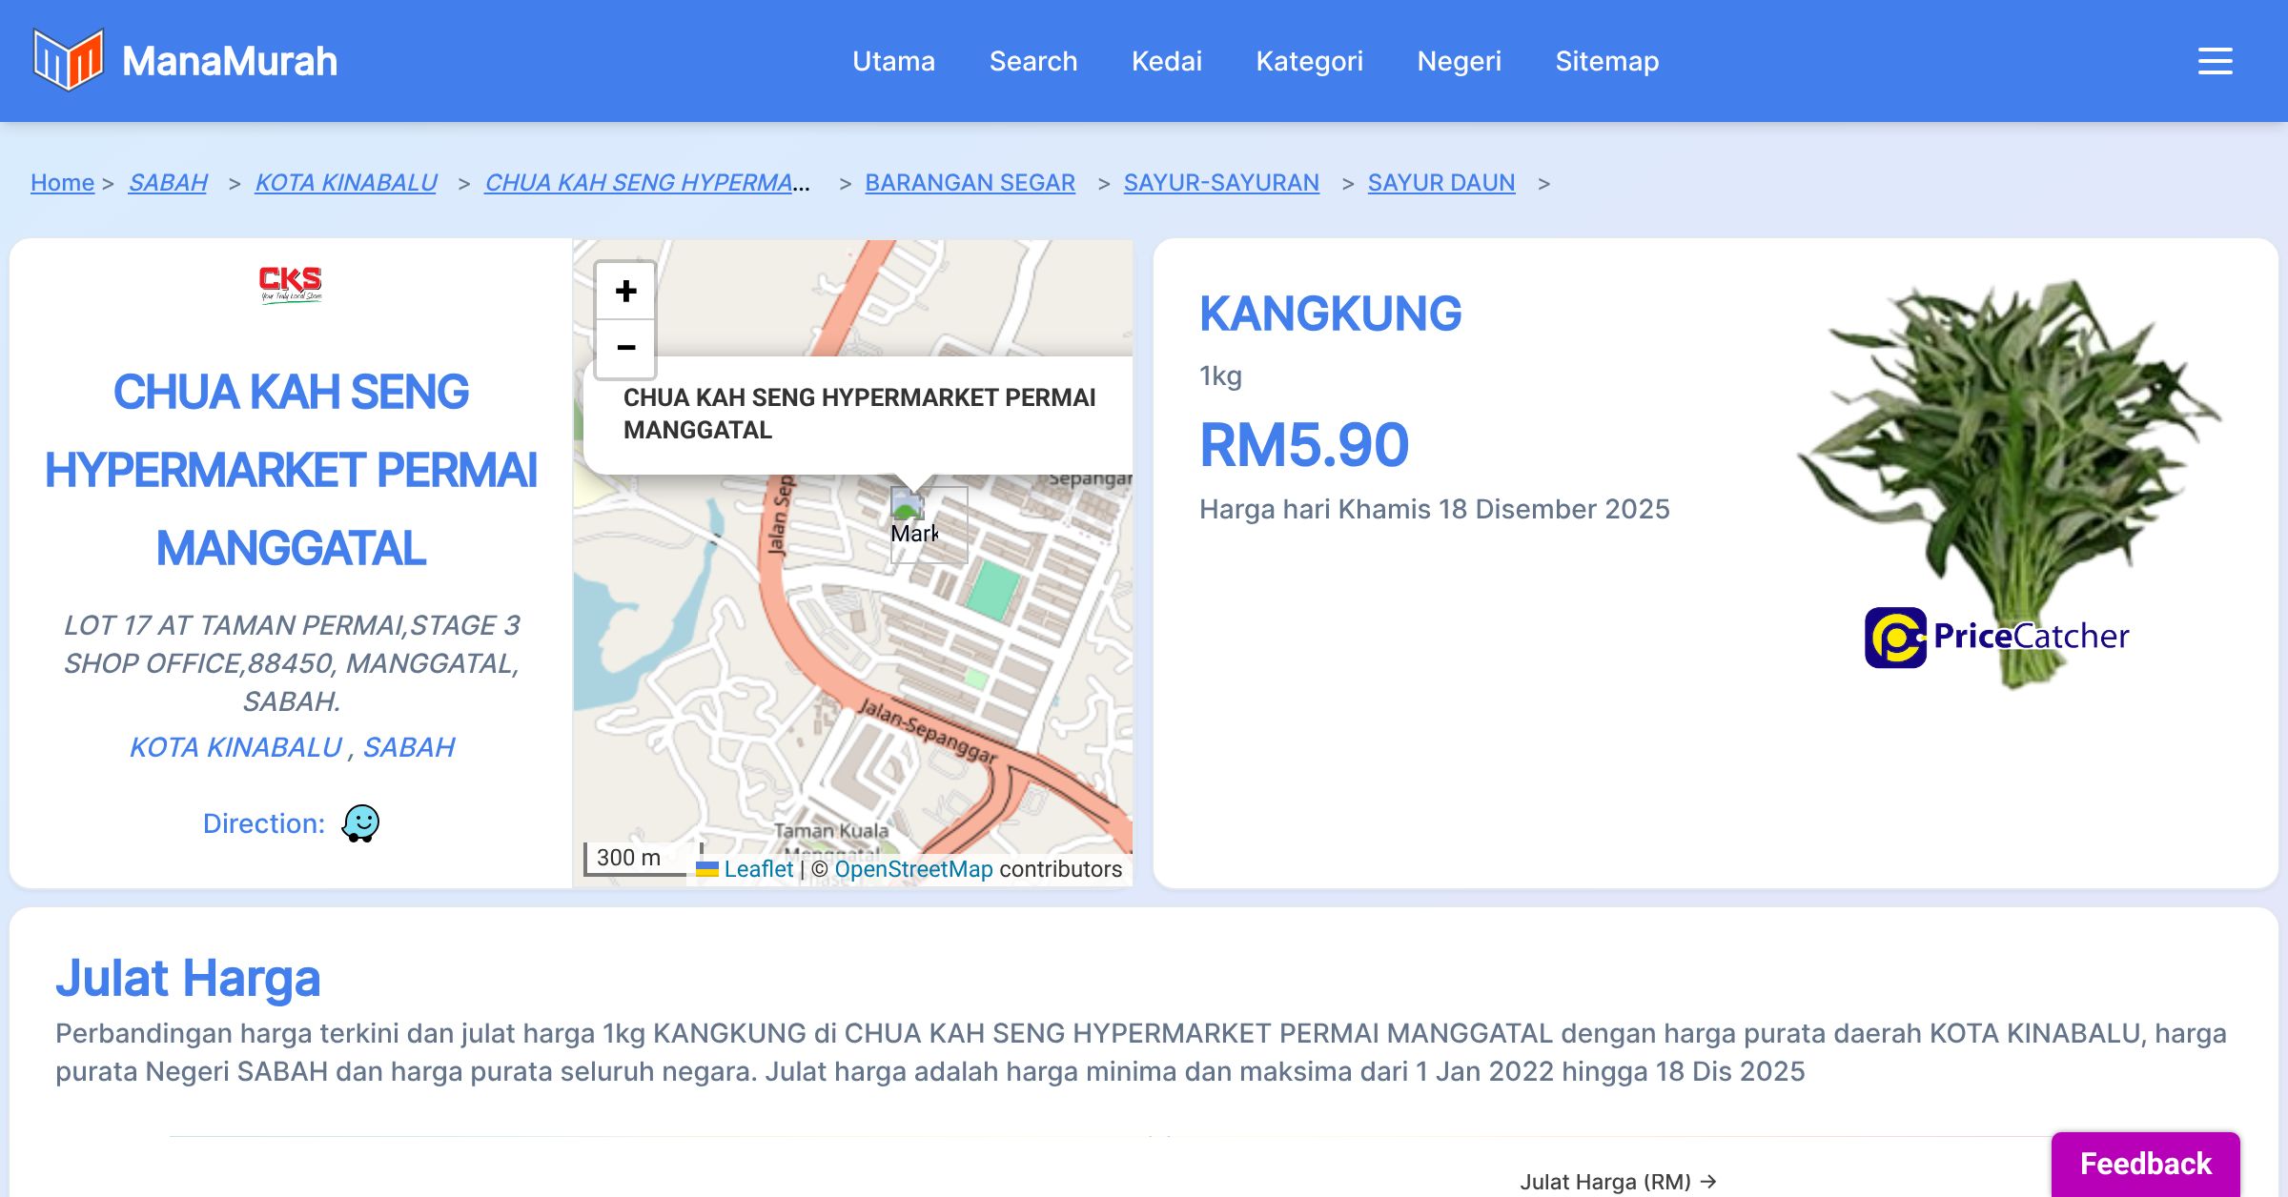The image size is (2288, 1197).
Task: Click the CKS store logo
Action: (291, 283)
